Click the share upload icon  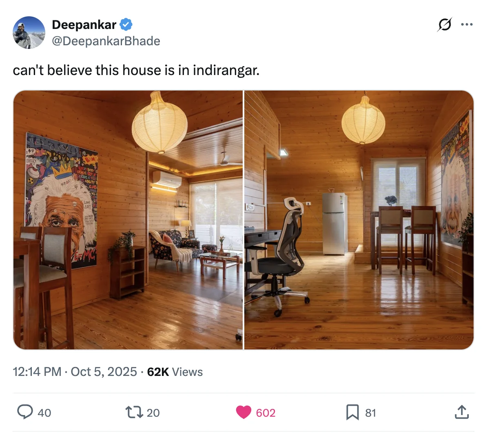click(462, 412)
